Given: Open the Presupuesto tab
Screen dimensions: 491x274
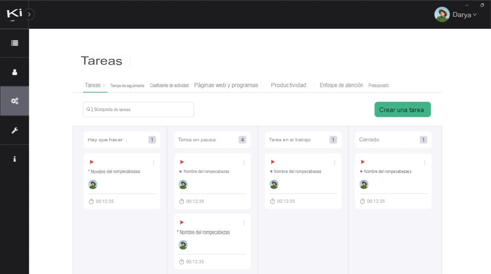Looking at the screenshot, I should (x=379, y=85).
